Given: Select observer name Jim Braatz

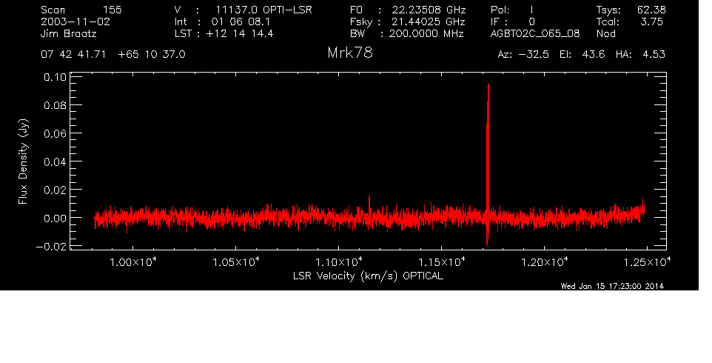Looking at the screenshot, I should (69, 33).
